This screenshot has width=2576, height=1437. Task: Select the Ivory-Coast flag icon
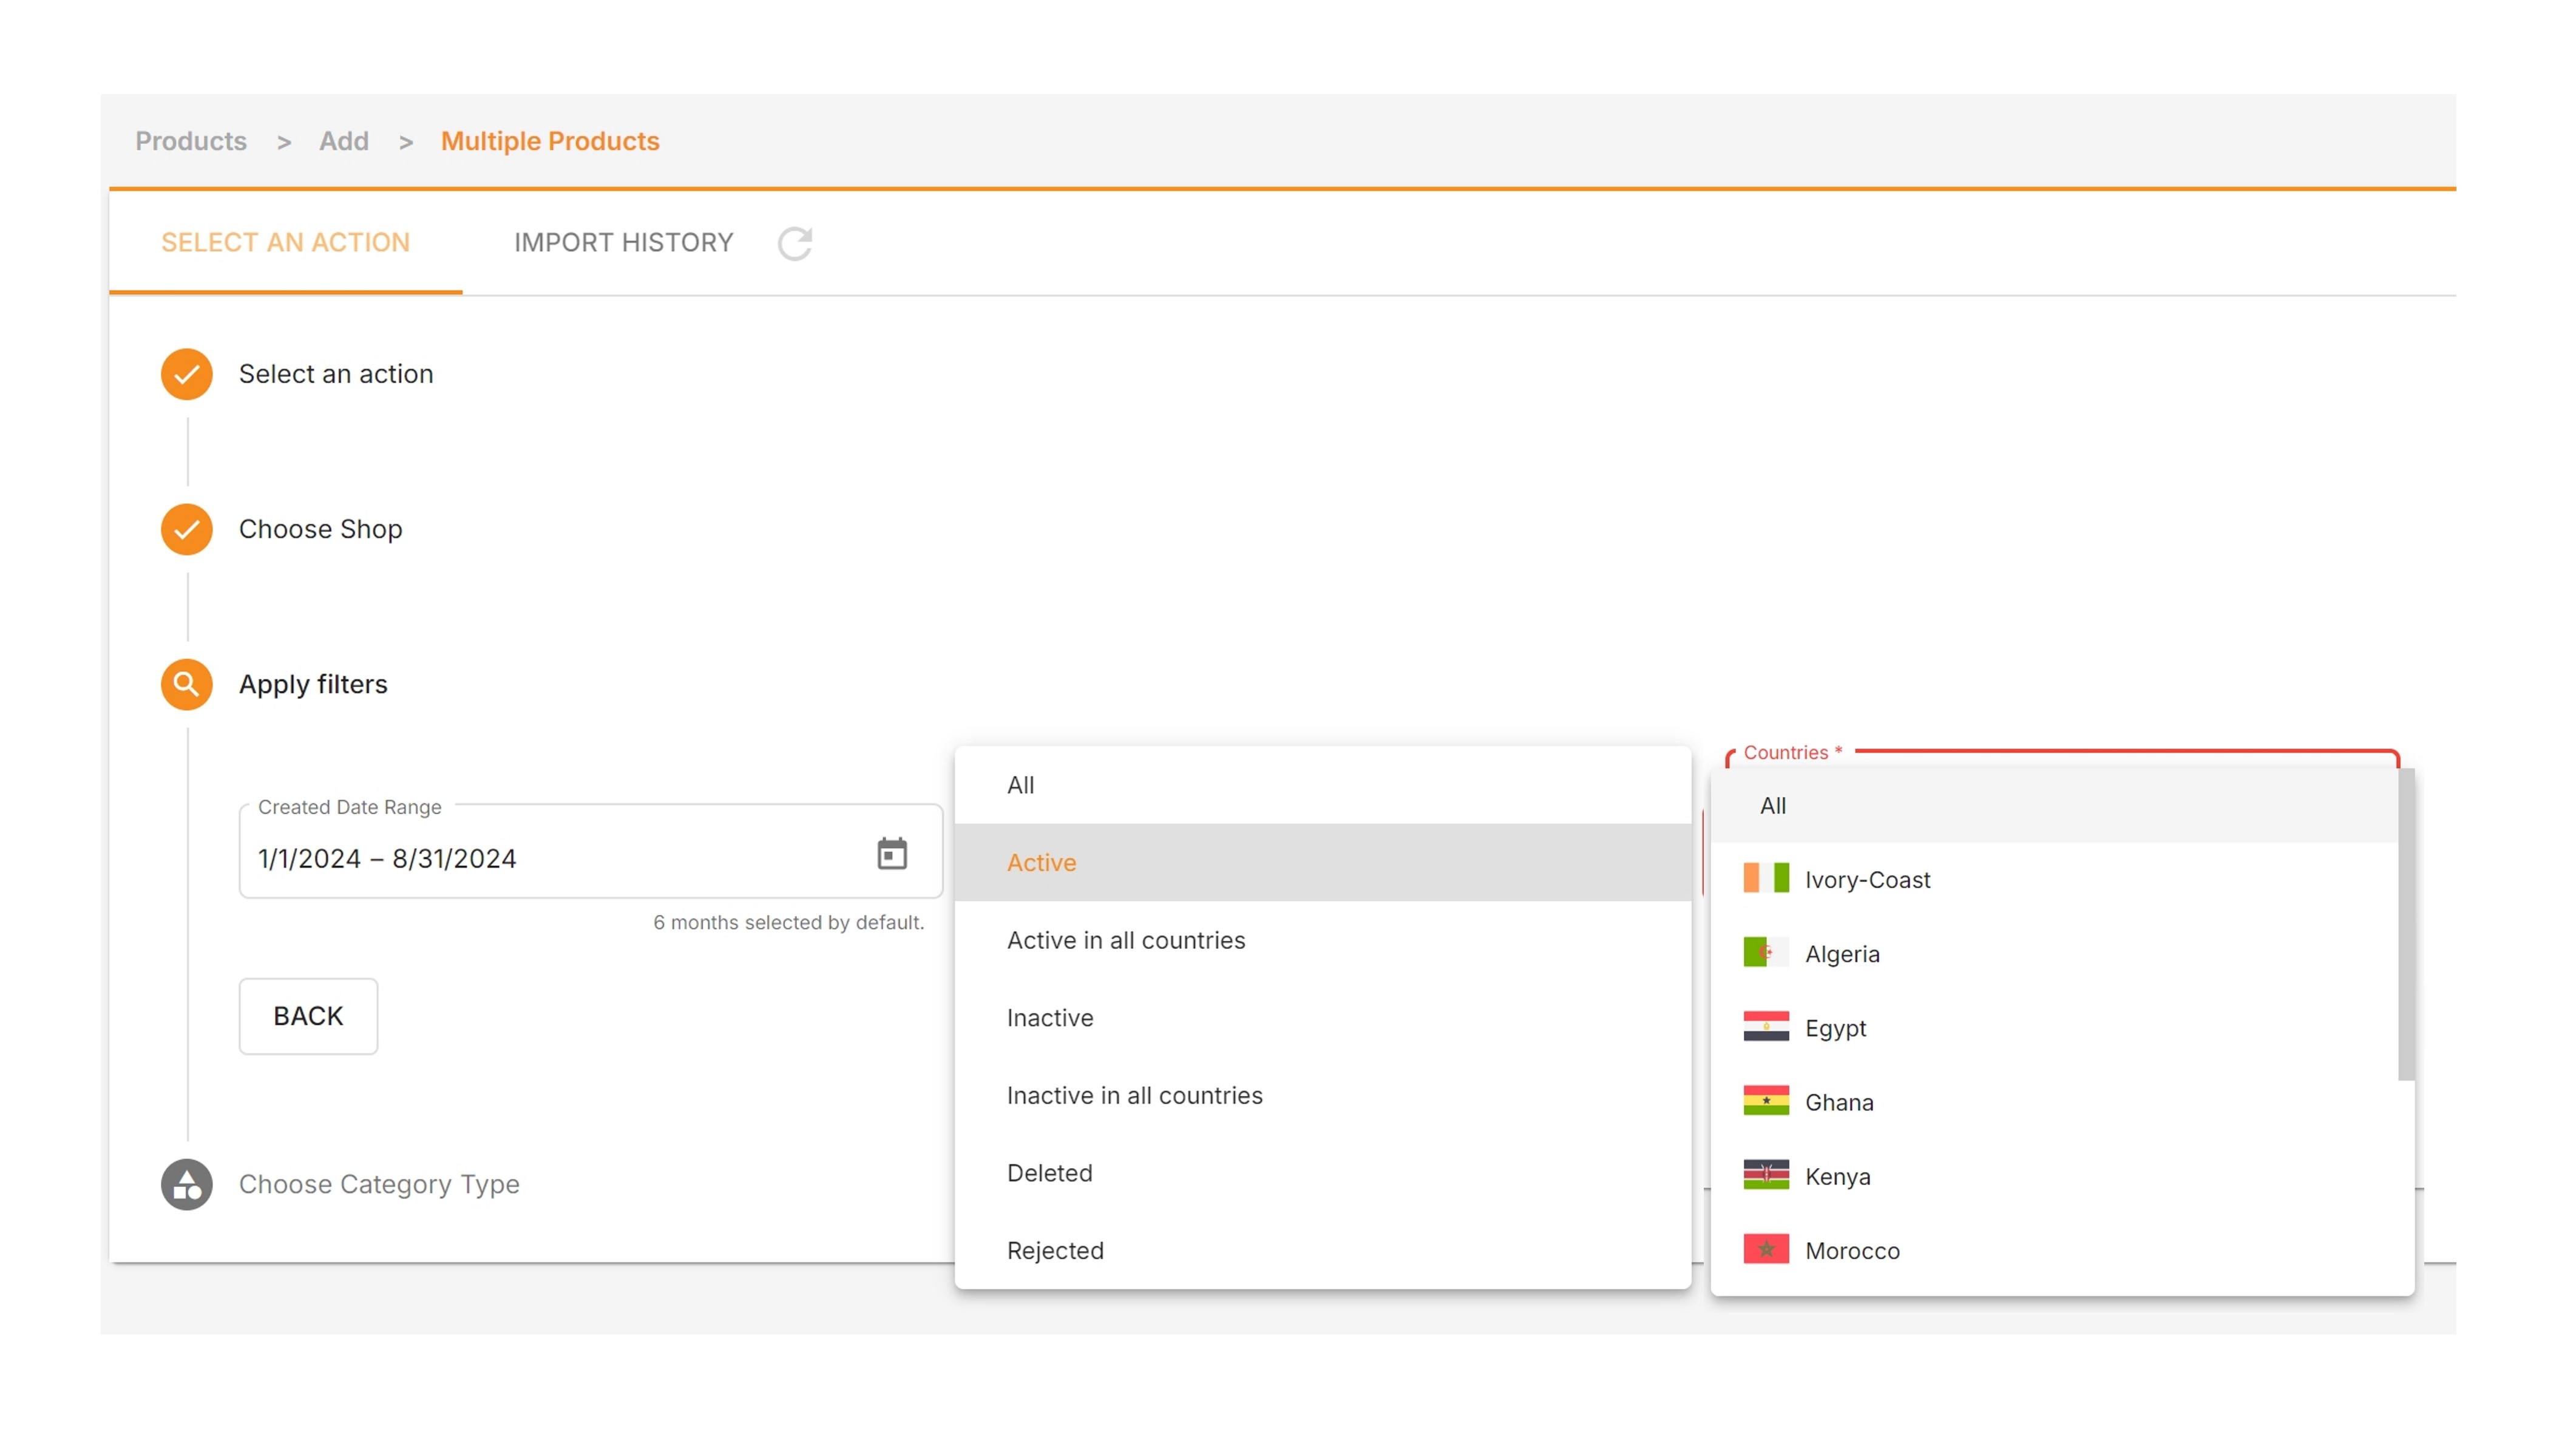coord(1766,878)
